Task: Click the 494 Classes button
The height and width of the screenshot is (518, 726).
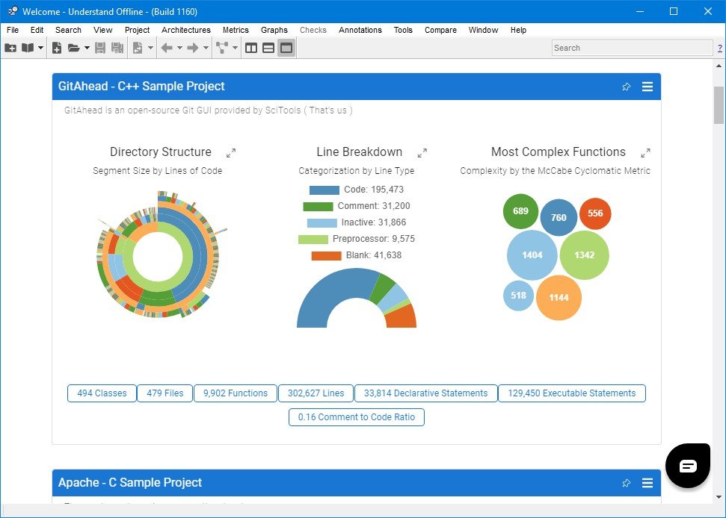Action: 102,393
